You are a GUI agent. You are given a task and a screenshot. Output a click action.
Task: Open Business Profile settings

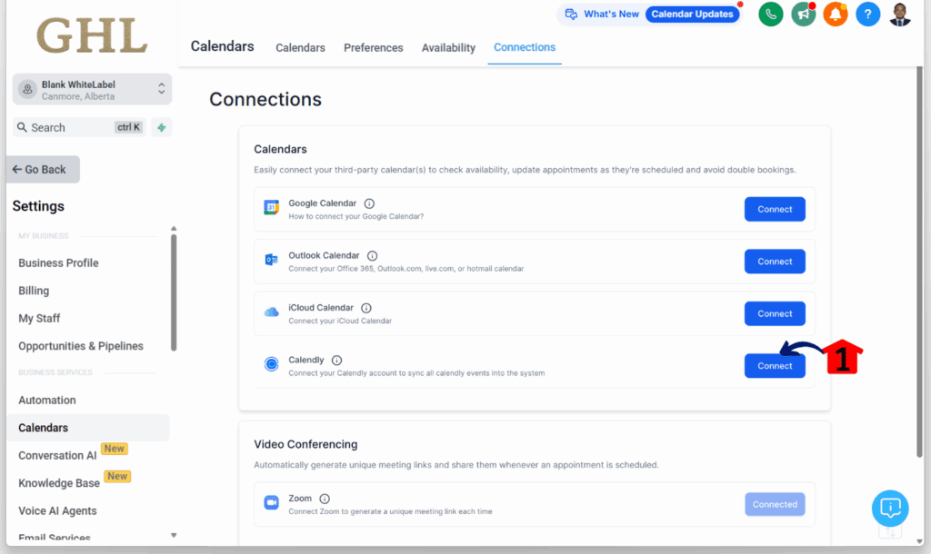point(58,262)
